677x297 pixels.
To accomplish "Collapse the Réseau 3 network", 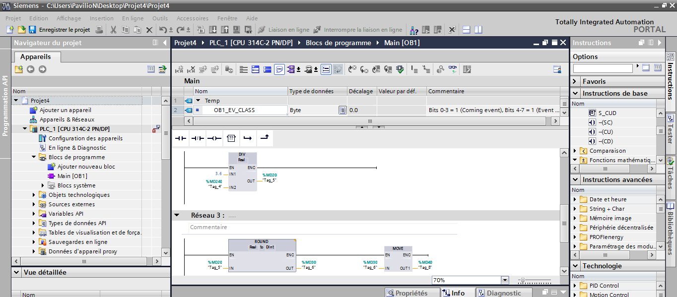I will (177, 215).
